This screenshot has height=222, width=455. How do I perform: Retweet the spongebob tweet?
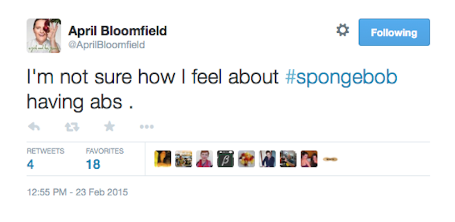tap(72, 127)
